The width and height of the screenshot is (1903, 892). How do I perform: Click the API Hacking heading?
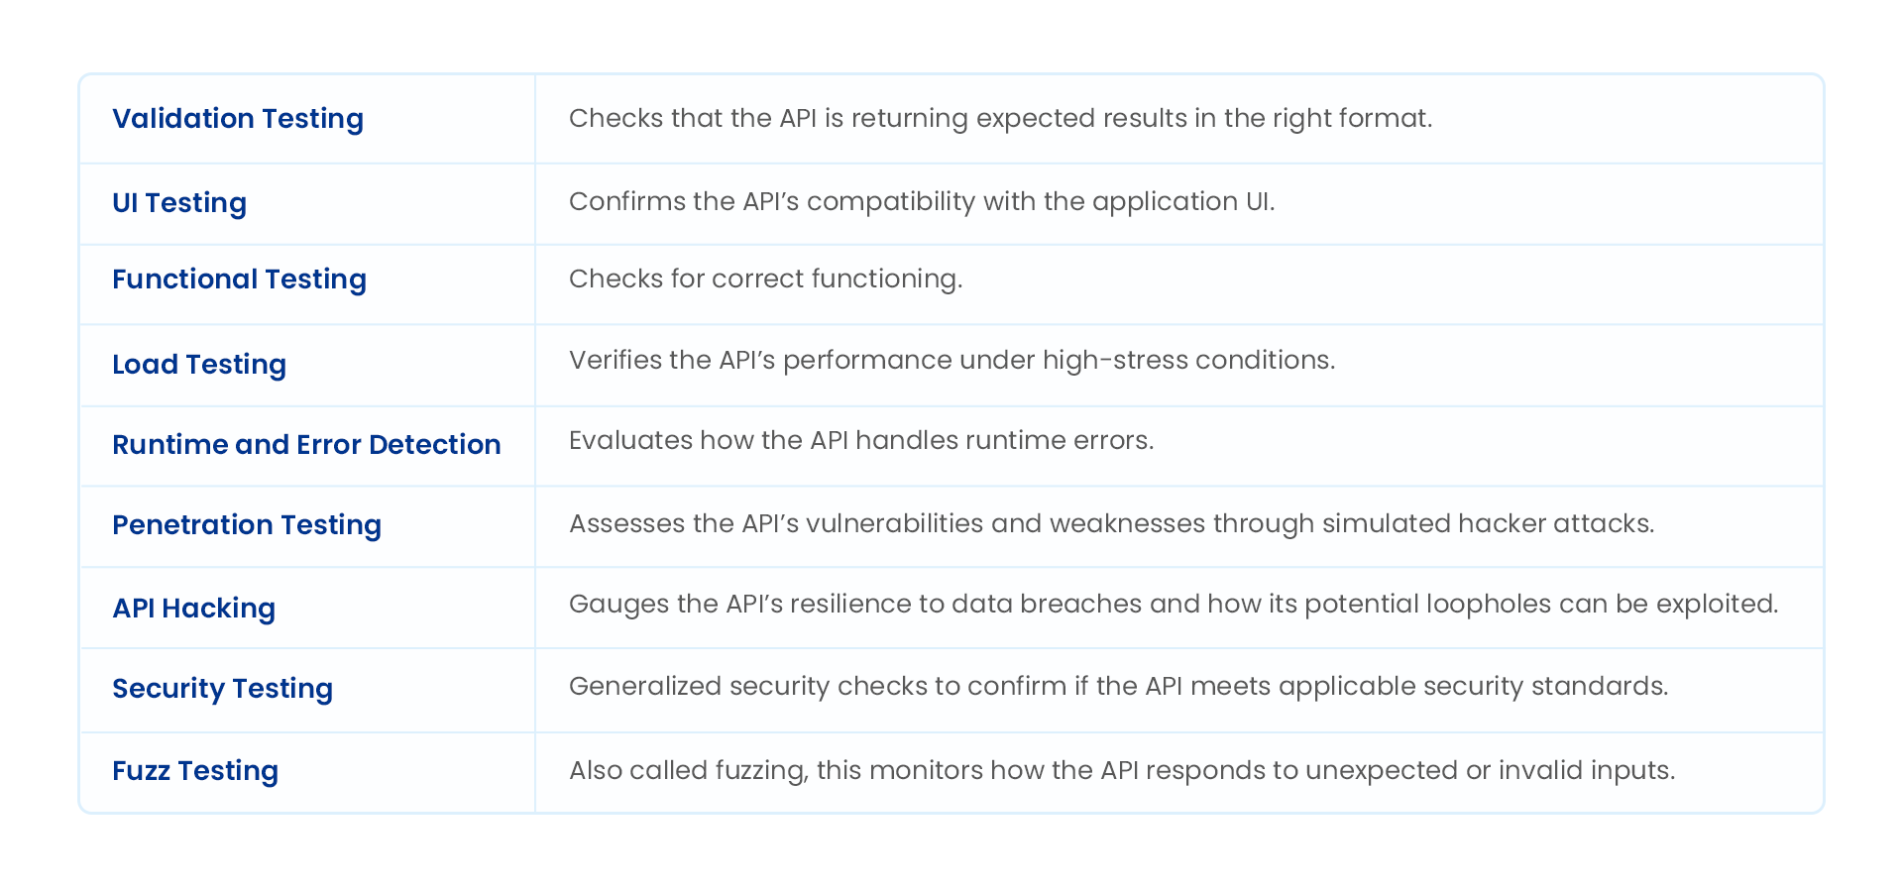(194, 609)
